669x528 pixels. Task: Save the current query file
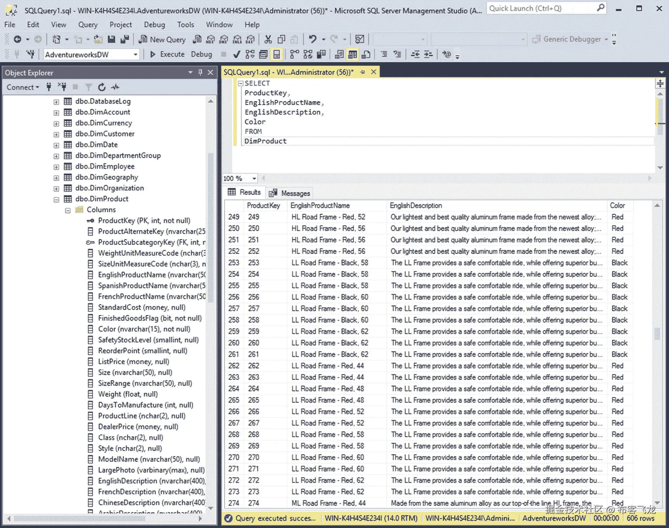112,39
